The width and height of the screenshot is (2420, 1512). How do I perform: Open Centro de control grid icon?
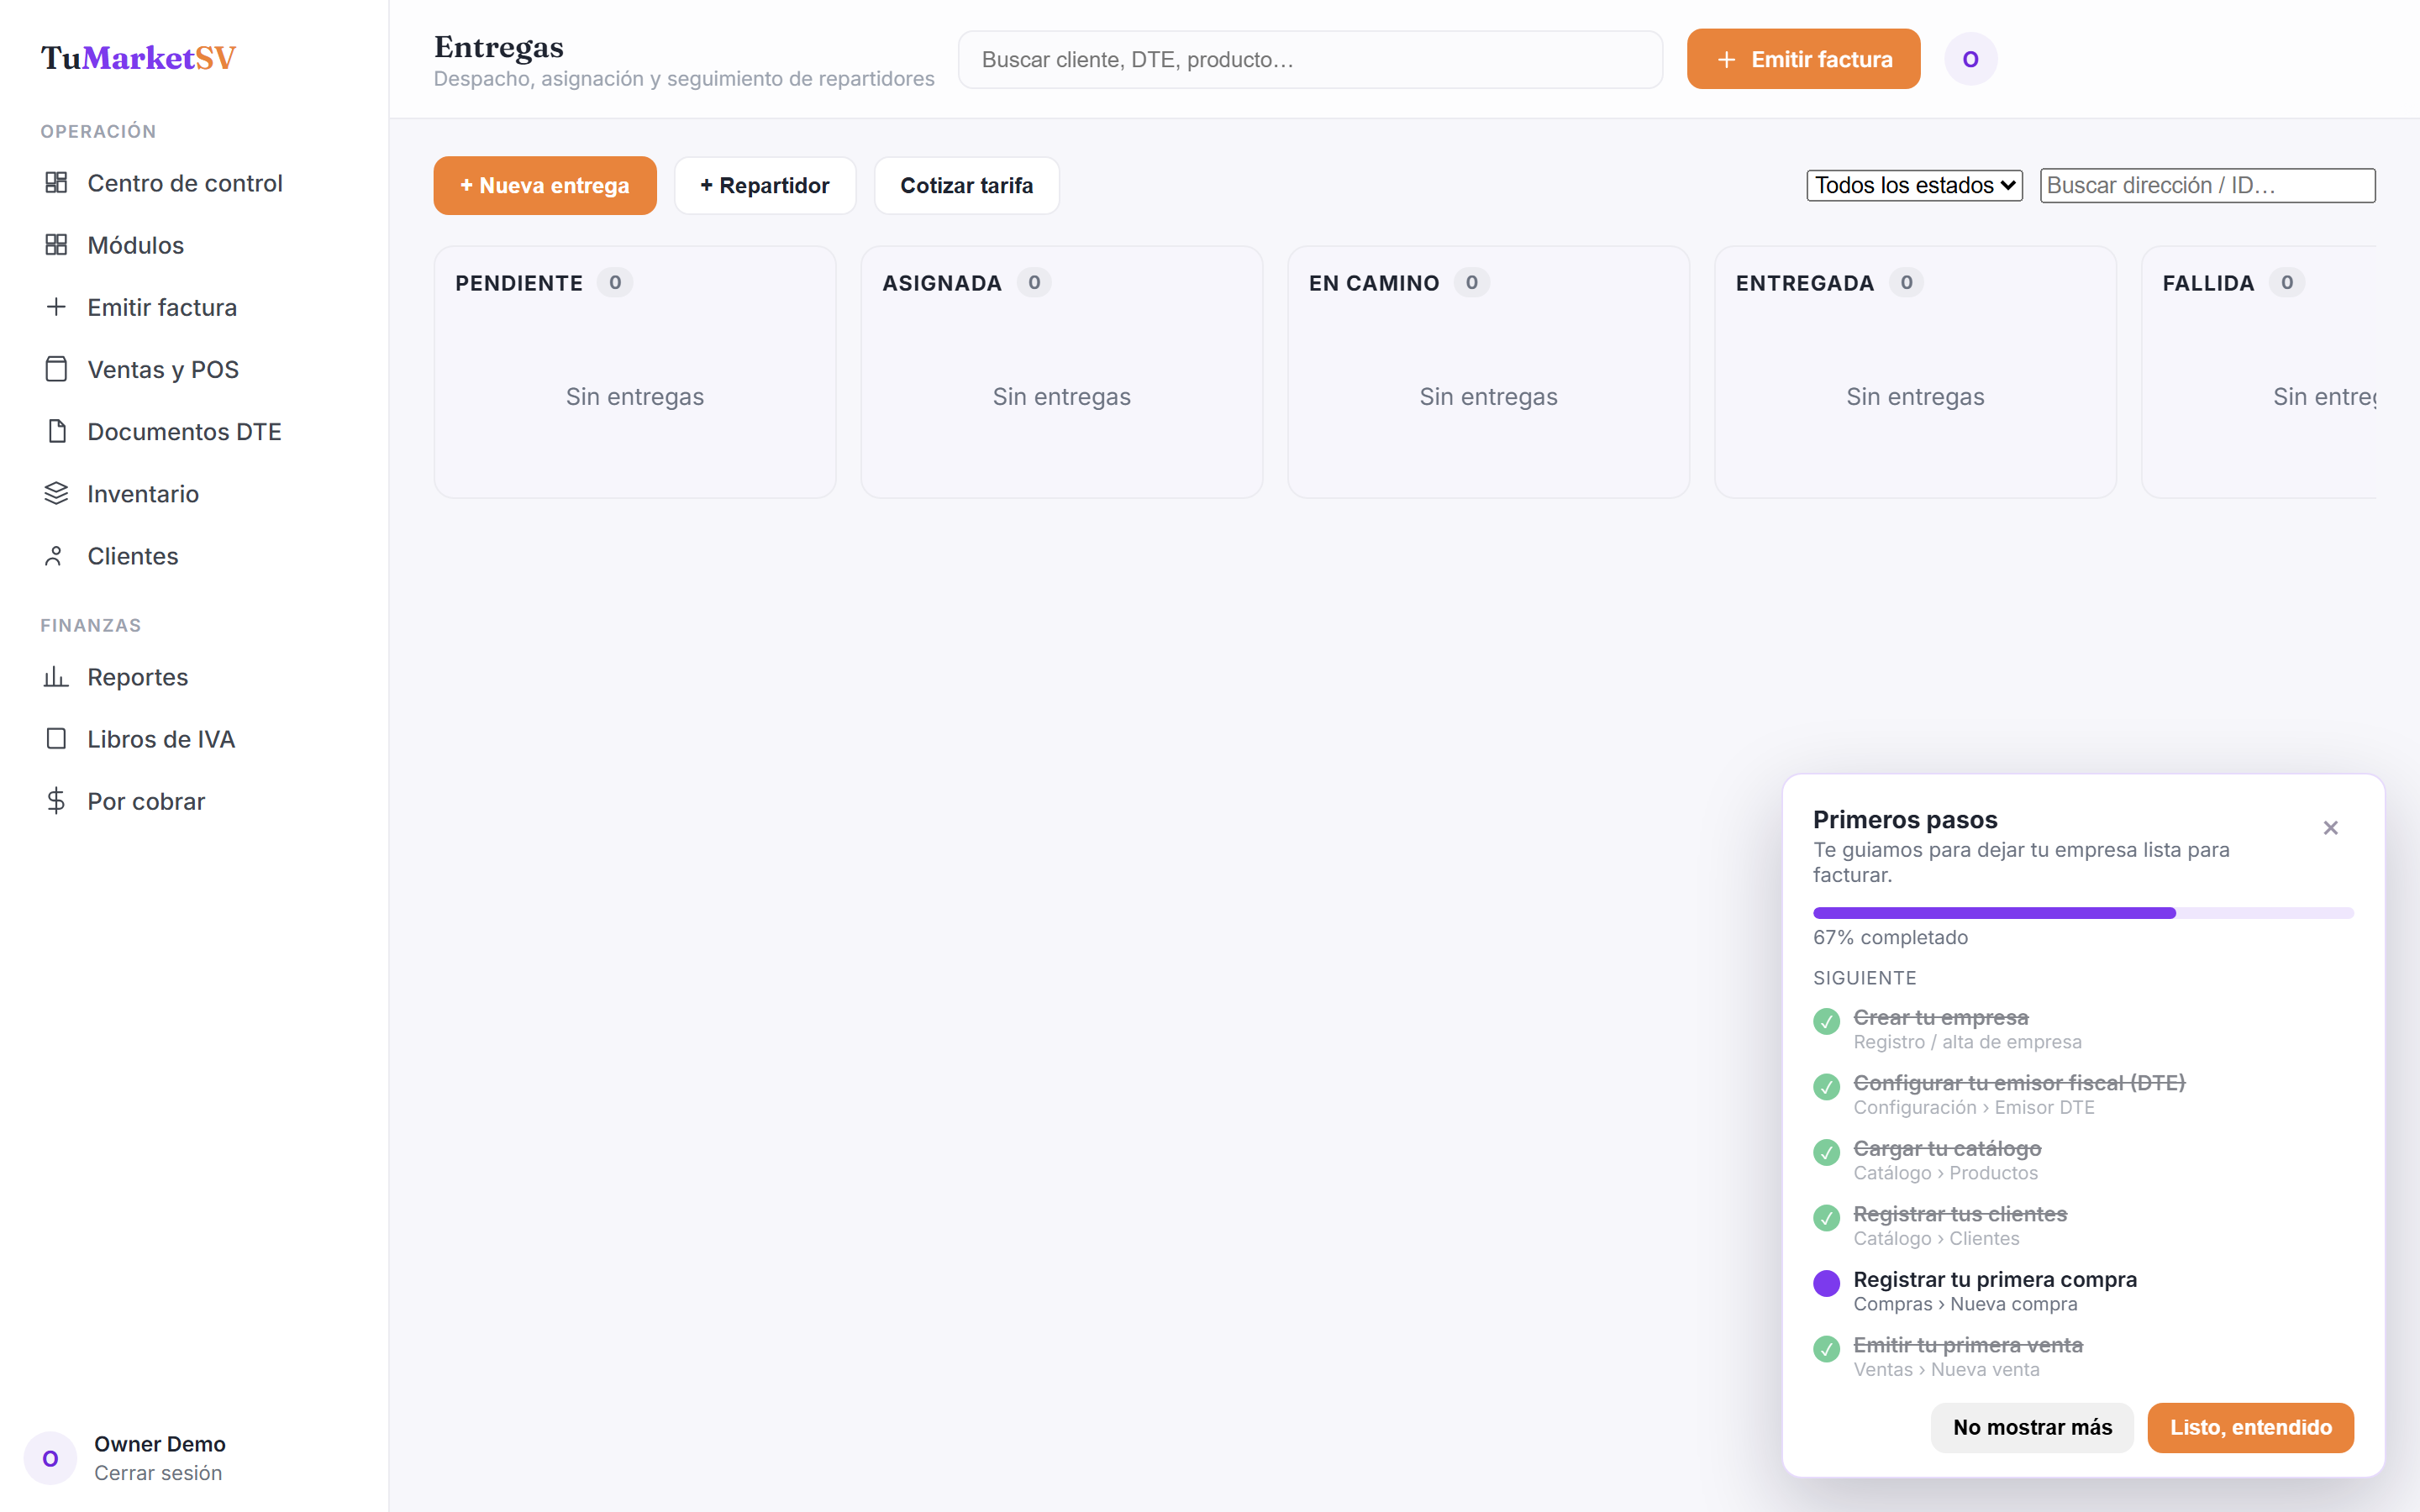(56, 183)
